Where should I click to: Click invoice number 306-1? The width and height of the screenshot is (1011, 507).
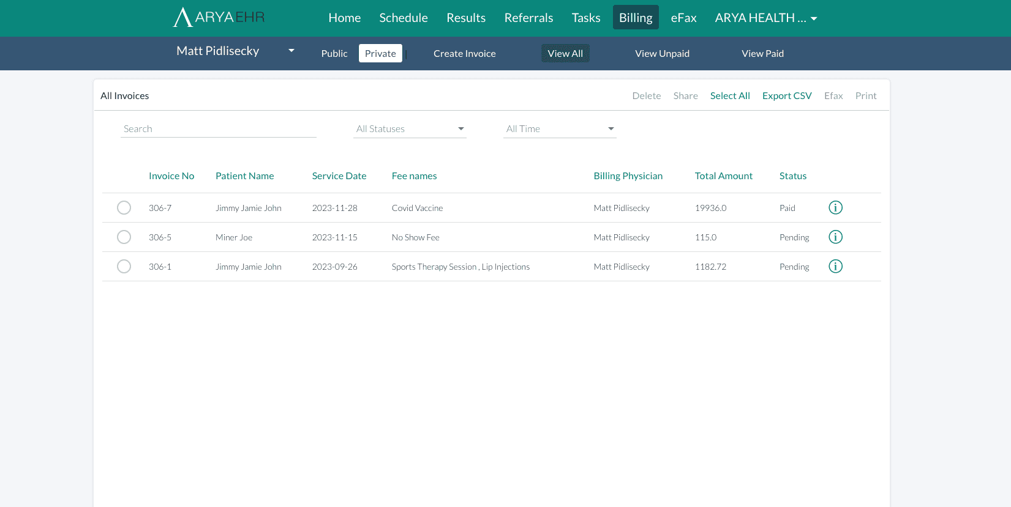pos(160,267)
